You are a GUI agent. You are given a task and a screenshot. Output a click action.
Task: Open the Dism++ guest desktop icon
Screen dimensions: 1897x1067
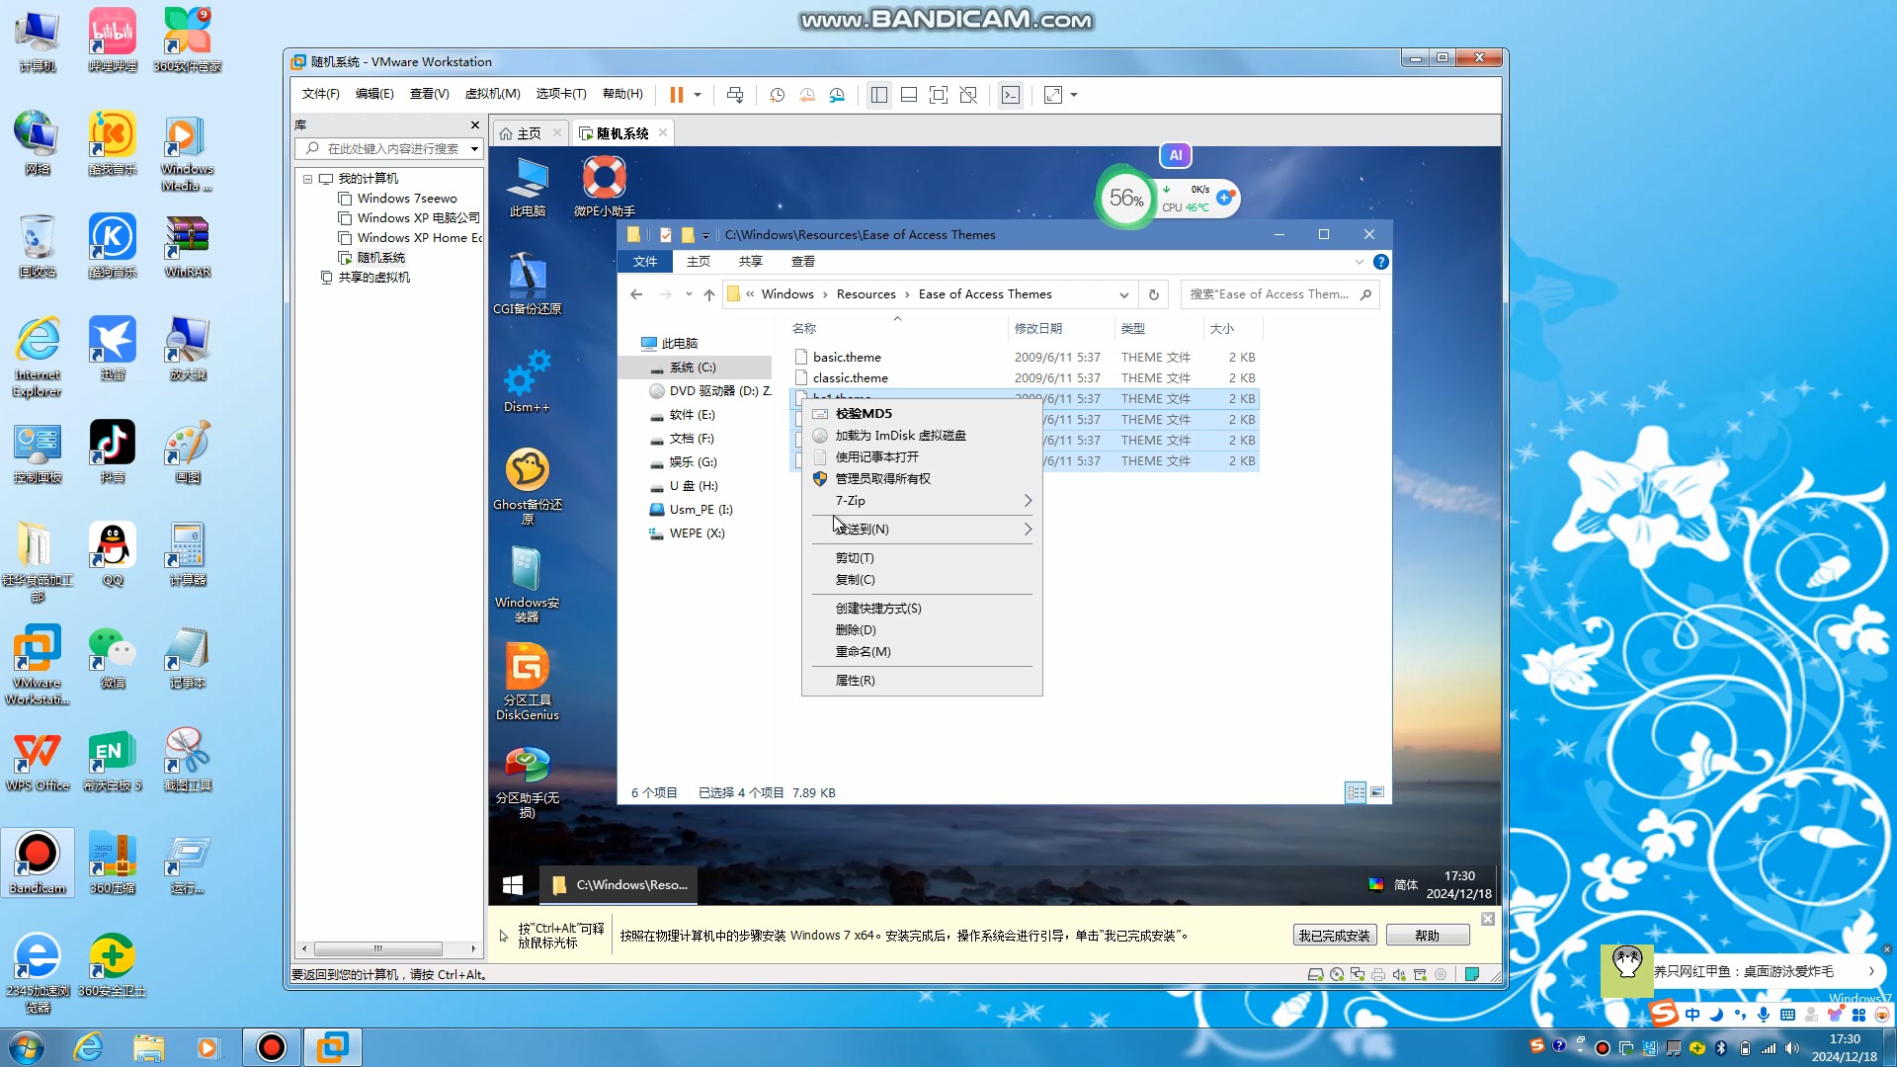(527, 380)
